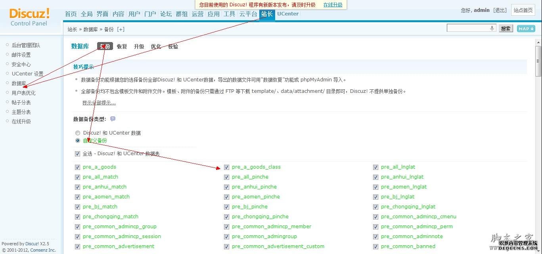Open 安全中心 in the sidebar
Image resolution: width=542 pixels, height=254 pixels.
[21, 64]
